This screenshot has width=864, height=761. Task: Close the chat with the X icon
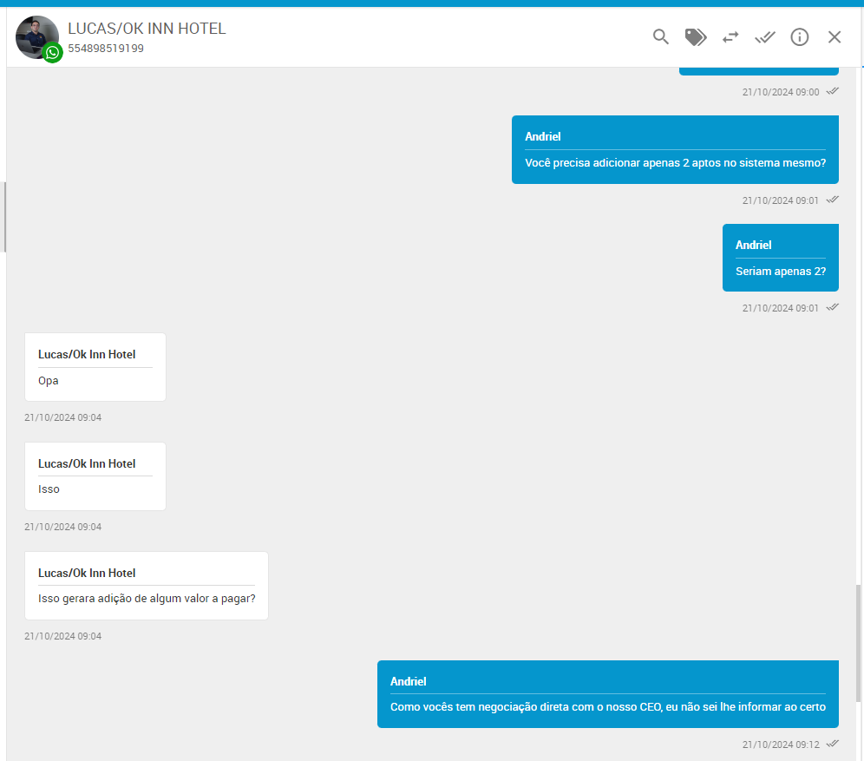(x=835, y=36)
